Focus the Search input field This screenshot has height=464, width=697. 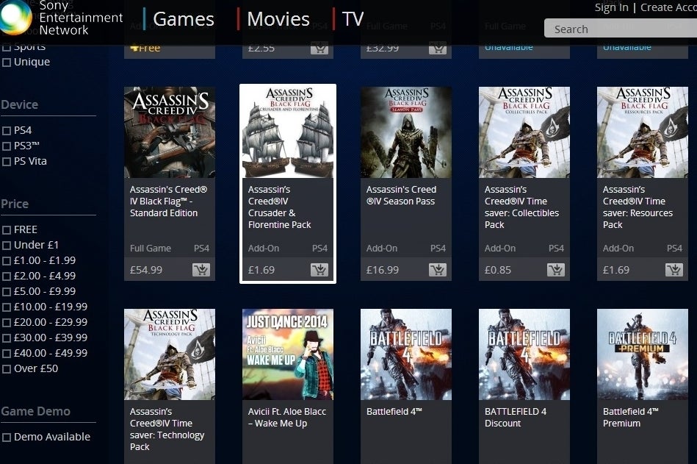621,29
